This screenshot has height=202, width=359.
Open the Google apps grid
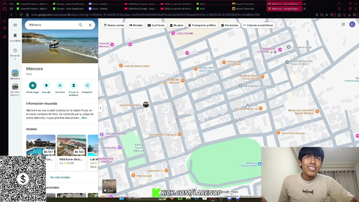[343, 24]
